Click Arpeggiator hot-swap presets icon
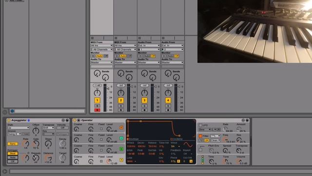The image size is (312, 176). point(63,120)
